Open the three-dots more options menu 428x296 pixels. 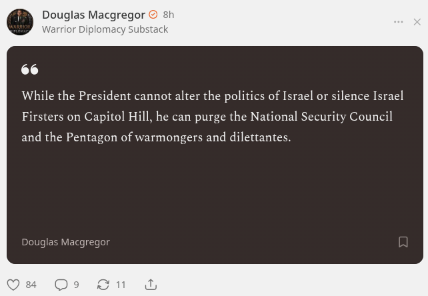pyautogui.click(x=398, y=22)
